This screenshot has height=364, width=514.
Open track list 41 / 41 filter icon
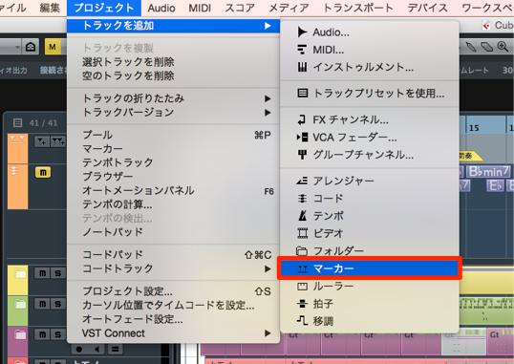[x=18, y=123]
